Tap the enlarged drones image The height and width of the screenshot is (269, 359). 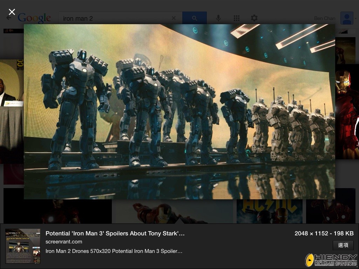pos(179,111)
